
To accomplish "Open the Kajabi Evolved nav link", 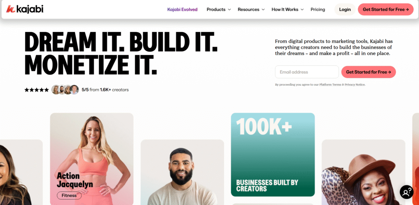I will (x=182, y=10).
